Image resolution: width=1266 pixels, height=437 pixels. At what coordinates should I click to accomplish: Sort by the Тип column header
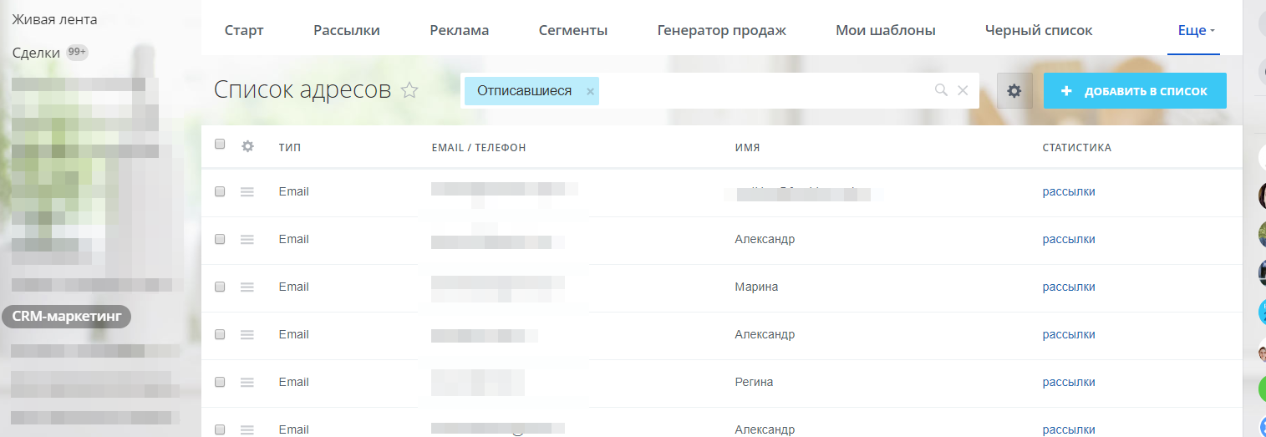(290, 147)
